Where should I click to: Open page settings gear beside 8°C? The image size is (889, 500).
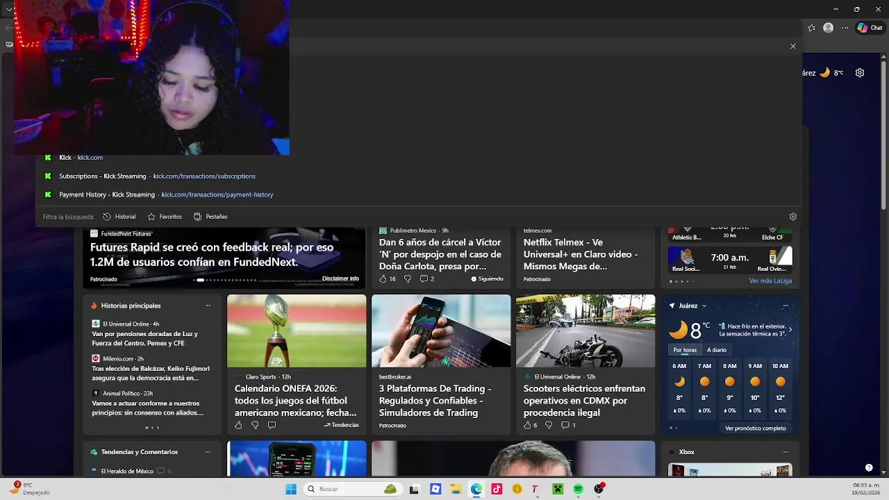[x=860, y=73]
